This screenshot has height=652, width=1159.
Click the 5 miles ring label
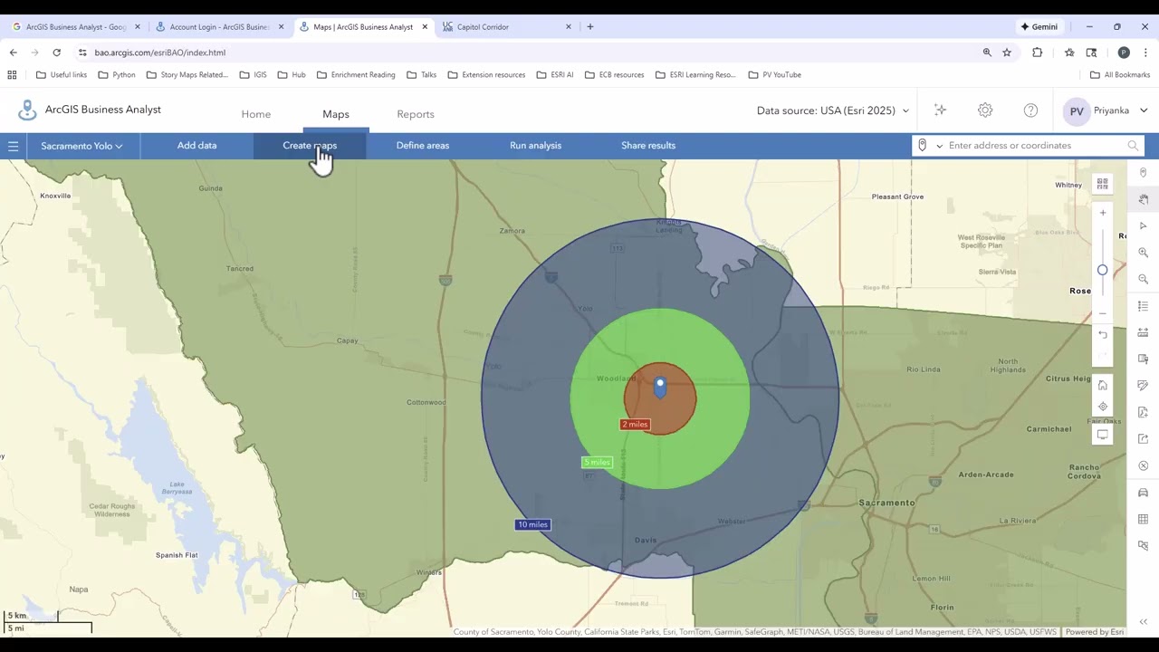597,463
